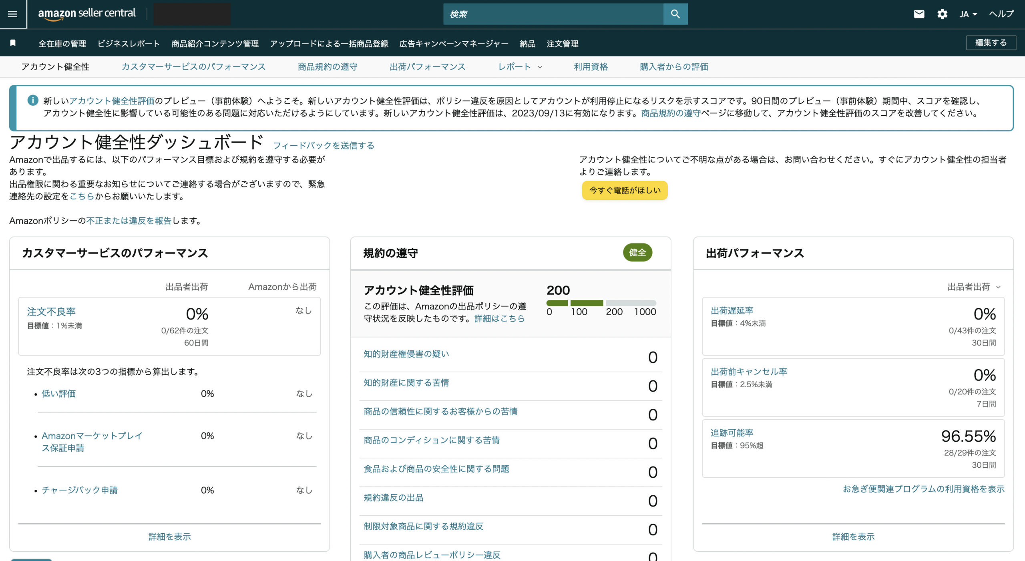1025x561 pixels.
Task: Click the search magnifier button
Action: (x=675, y=14)
